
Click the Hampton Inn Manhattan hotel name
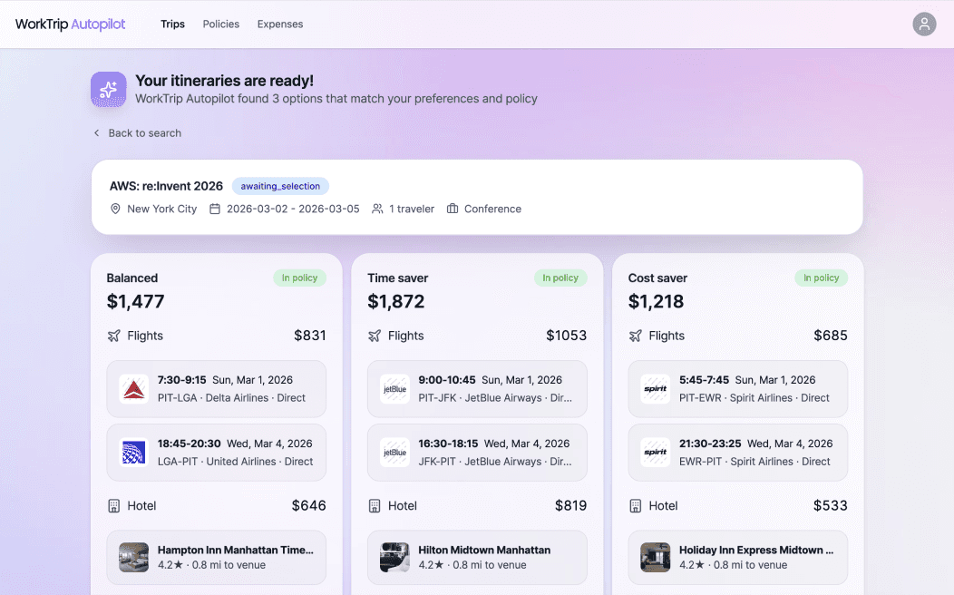[236, 550]
